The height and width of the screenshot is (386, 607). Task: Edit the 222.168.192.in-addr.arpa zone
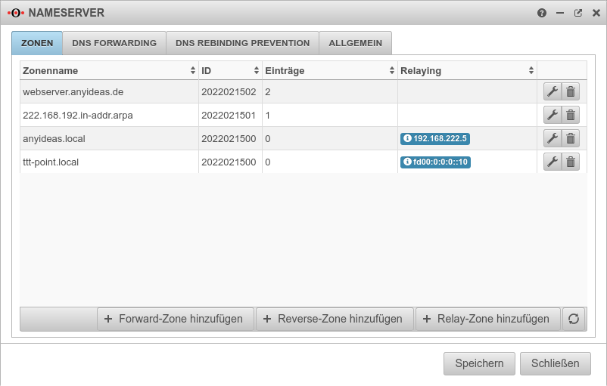click(x=553, y=115)
